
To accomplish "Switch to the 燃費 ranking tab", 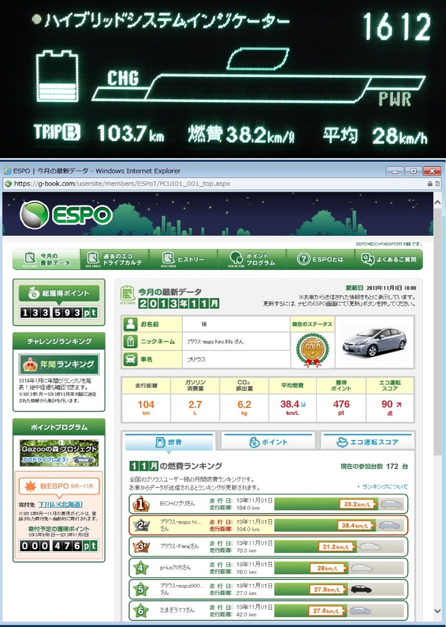I will (169, 442).
